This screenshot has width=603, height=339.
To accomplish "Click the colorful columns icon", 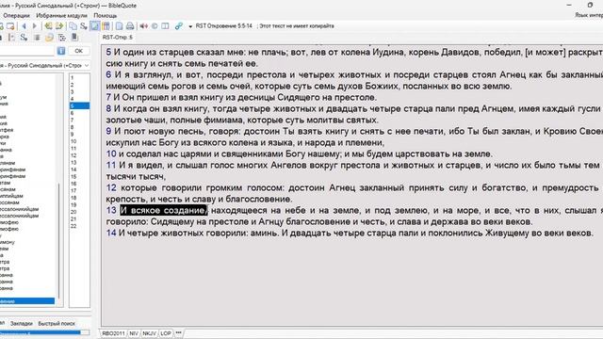I will click(106, 26).
